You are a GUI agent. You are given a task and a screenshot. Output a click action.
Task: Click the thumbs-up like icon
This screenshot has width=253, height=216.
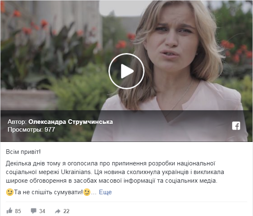[x=9, y=211]
